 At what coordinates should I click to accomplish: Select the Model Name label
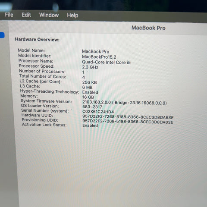[31, 50]
